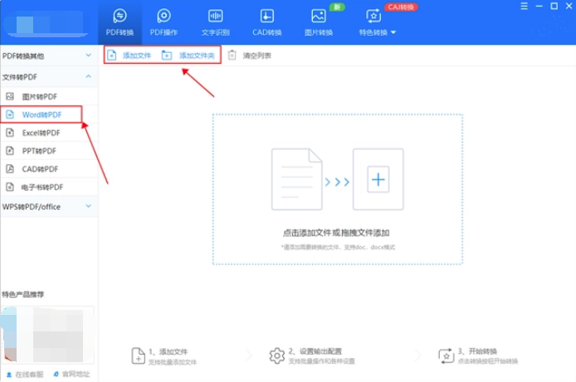This screenshot has width=576, height=382.
Task: Click the step 3 开始转换 icon
Action: click(x=446, y=355)
